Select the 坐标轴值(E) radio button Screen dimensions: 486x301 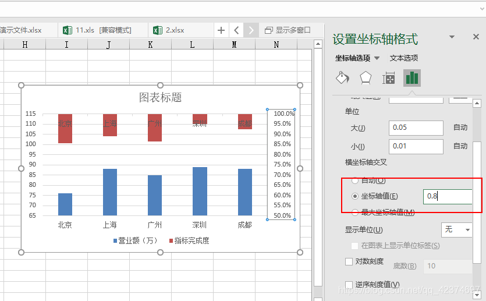(x=355, y=196)
